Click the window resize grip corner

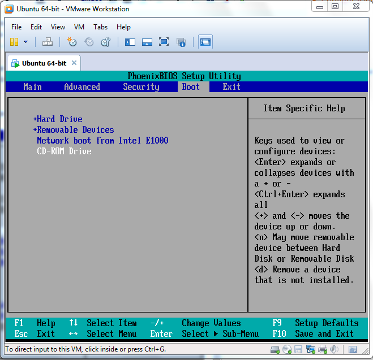click(x=365, y=350)
